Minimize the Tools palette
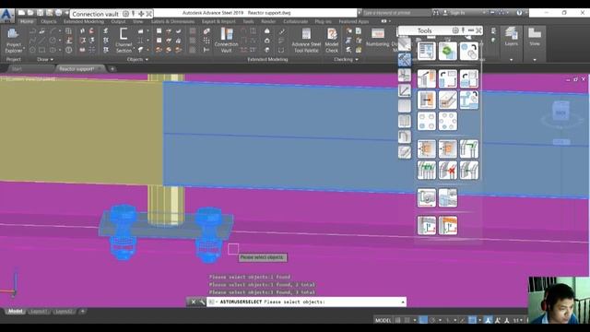590x332 pixels. click(x=471, y=30)
